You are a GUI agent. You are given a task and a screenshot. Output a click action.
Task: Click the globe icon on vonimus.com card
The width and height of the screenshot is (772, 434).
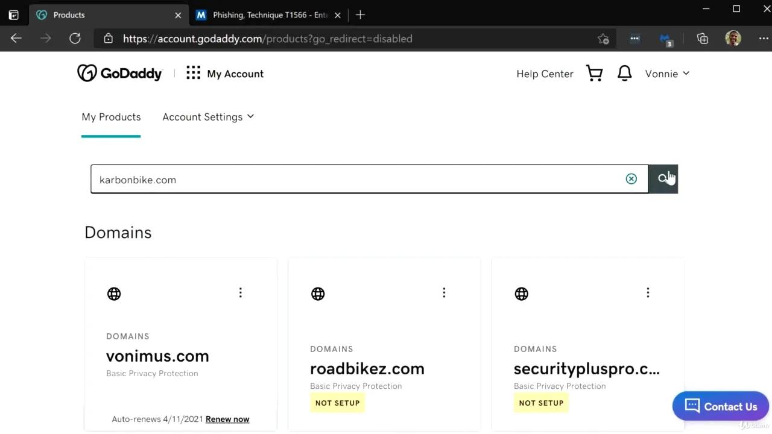click(114, 294)
